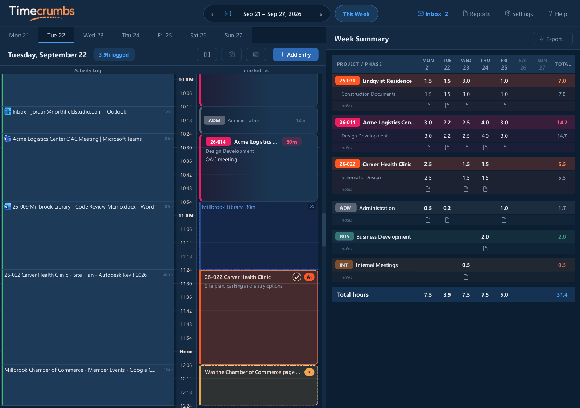Select the Word Code Review Memo activity
The width and height of the screenshot is (580, 408).
(x=88, y=236)
